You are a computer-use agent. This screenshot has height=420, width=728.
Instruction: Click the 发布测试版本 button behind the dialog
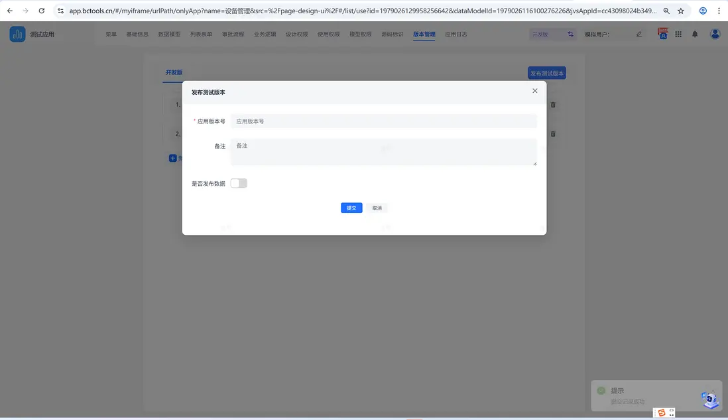point(547,73)
